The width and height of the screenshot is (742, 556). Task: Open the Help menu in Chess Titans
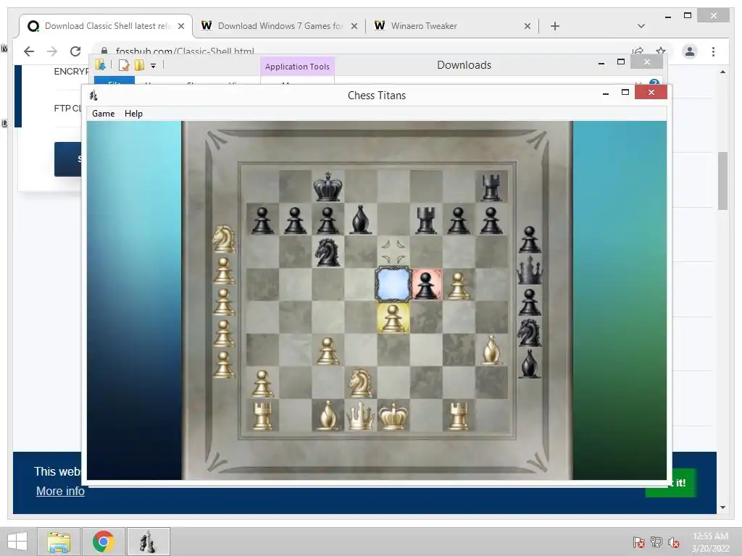(x=133, y=114)
